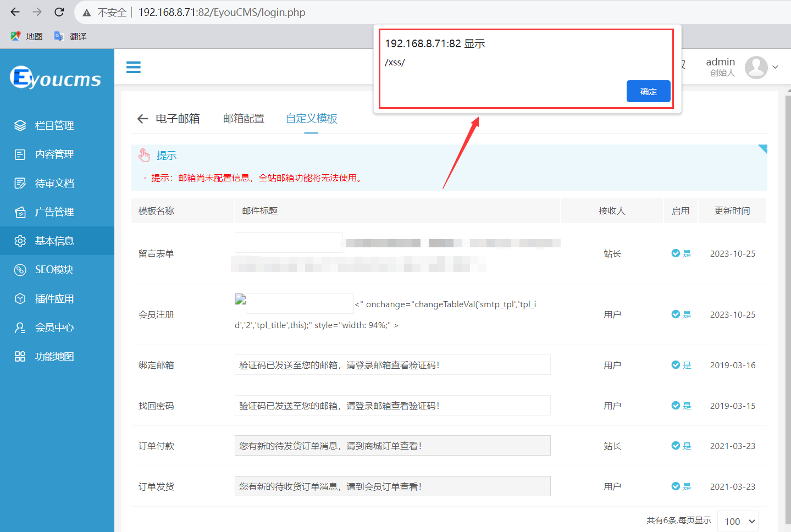The height and width of the screenshot is (532, 791).
Task: Open 插件应用 in sidebar
Action: tap(57, 298)
